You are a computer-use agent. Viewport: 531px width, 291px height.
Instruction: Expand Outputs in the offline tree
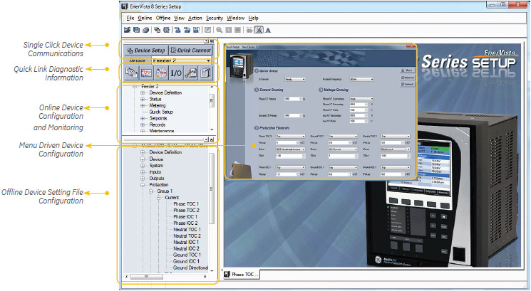143,179
